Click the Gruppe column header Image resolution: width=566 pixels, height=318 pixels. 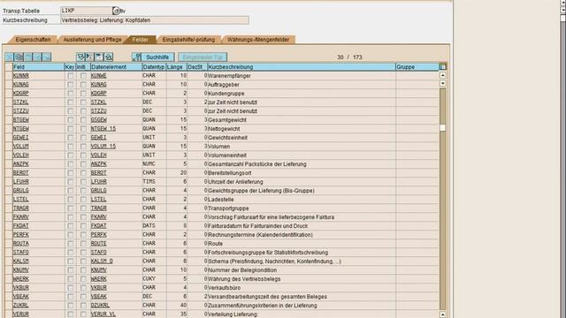point(417,67)
